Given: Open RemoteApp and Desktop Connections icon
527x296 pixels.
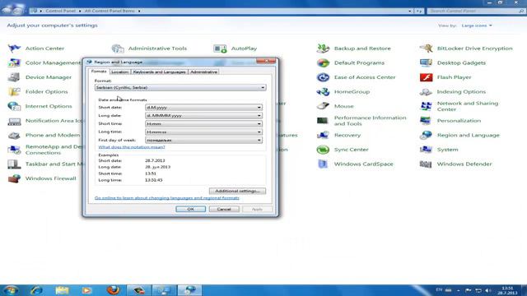Looking at the screenshot, I should click(14, 150).
